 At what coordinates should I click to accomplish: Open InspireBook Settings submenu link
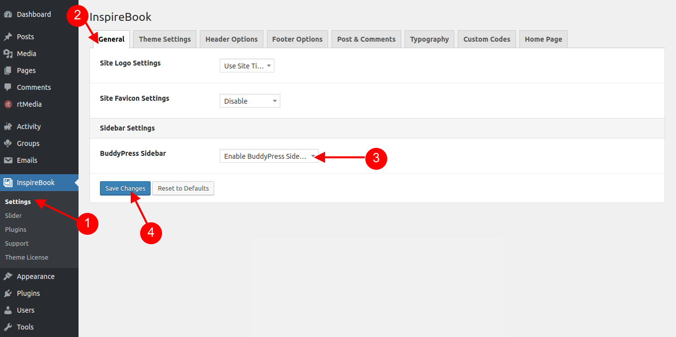pyautogui.click(x=18, y=202)
